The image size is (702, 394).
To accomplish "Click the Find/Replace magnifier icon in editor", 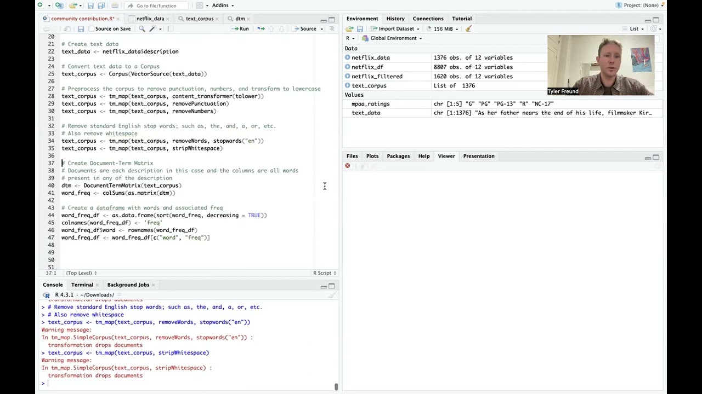I will (142, 28).
